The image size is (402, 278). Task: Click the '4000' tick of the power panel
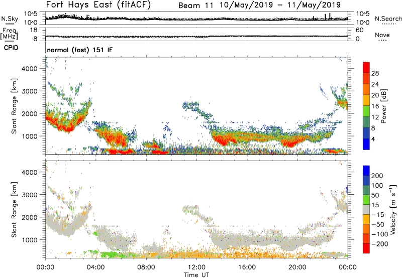coord(30,69)
